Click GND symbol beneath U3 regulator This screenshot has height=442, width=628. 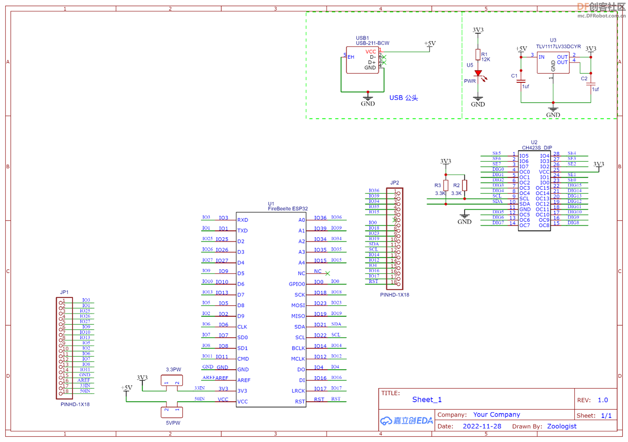click(553, 111)
